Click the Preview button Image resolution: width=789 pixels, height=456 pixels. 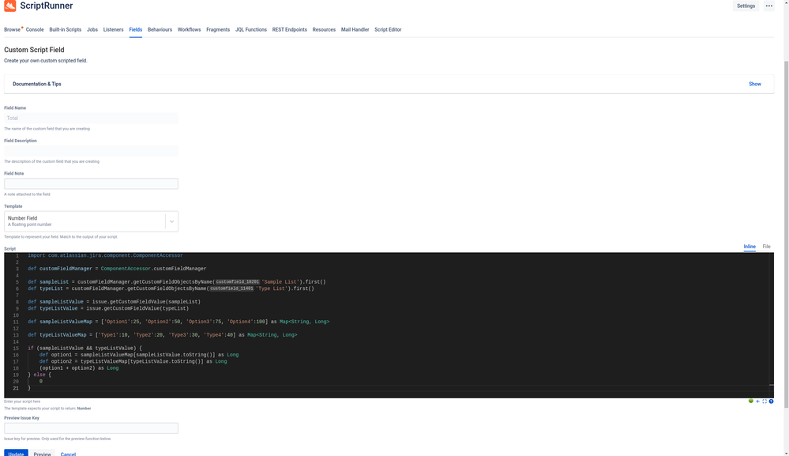coord(43,453)
